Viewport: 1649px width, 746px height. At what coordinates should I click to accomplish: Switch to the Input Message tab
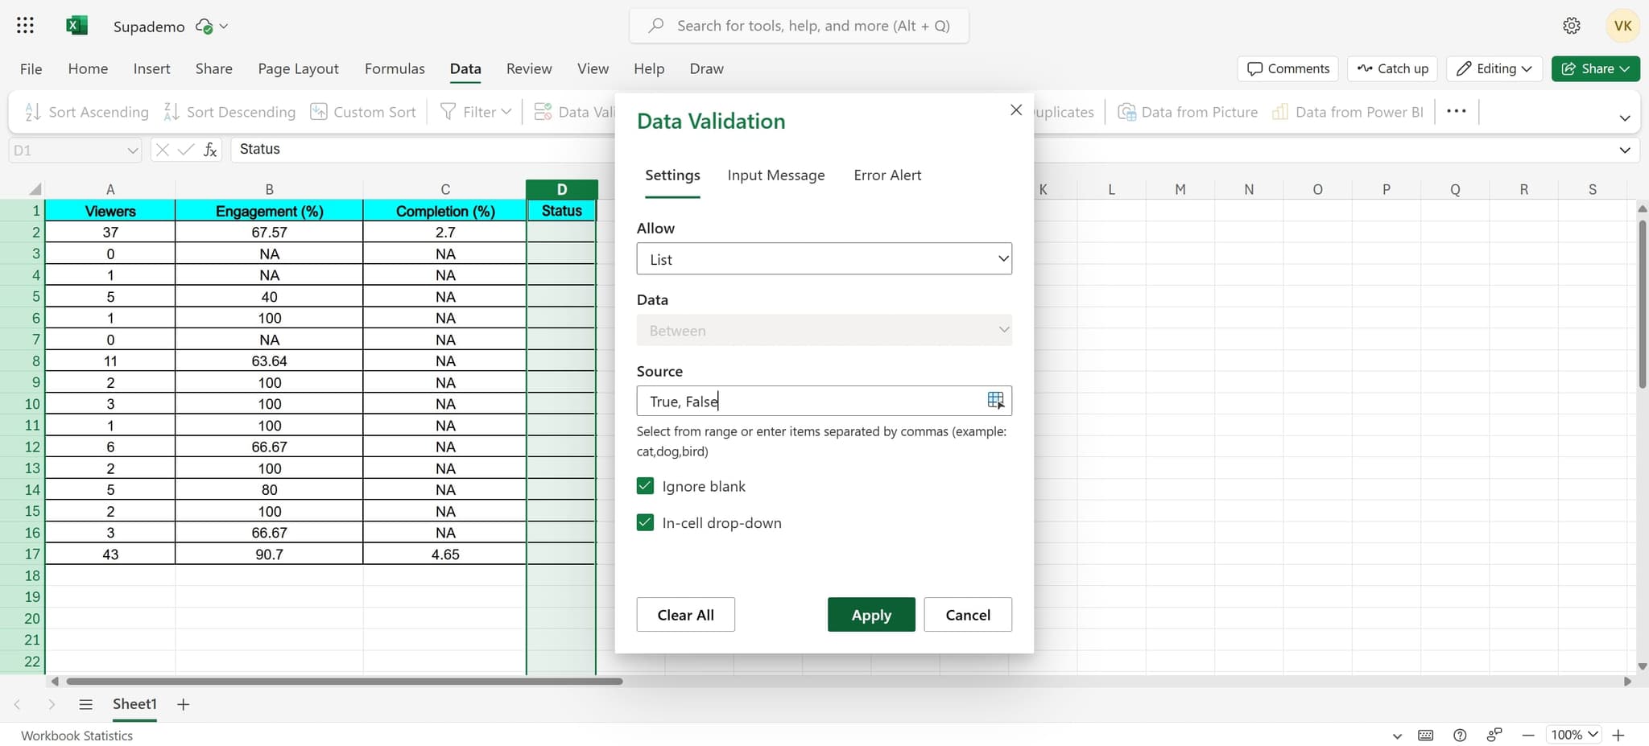[x=775, y=175]
